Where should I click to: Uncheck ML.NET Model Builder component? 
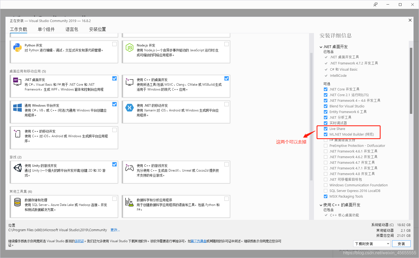[x=325, y=135]
